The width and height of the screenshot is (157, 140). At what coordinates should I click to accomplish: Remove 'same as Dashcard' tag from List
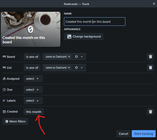[x=69, y=68]
